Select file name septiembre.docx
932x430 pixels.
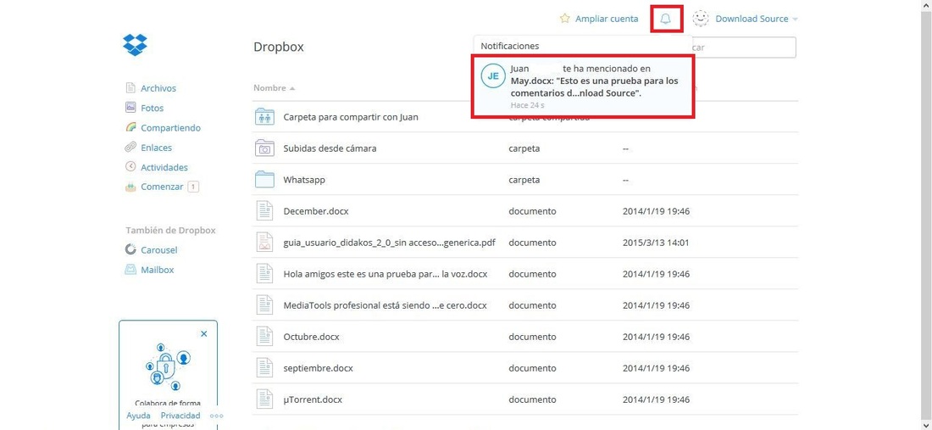(x=318, y=368)
